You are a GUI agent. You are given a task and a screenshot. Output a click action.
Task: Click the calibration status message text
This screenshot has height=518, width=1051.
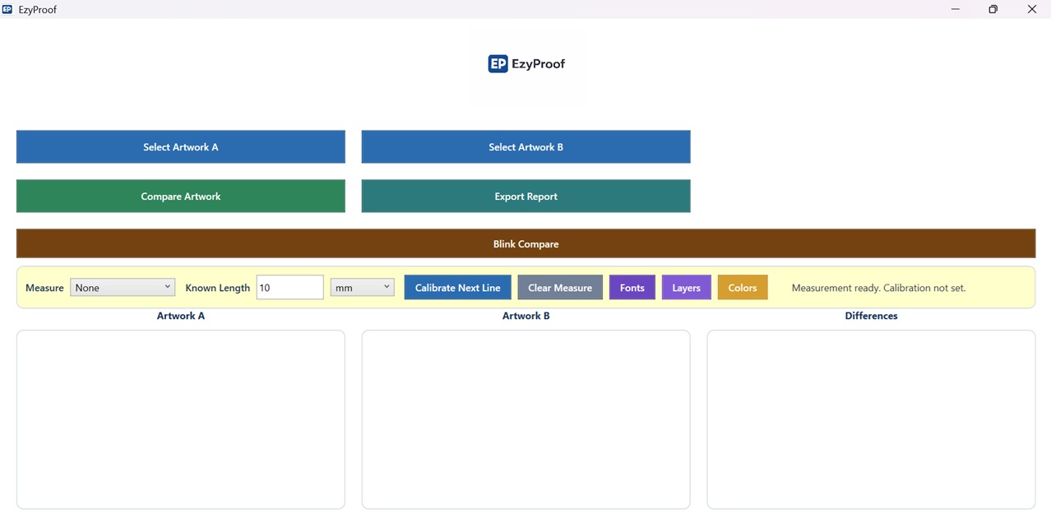coord(877,287)
